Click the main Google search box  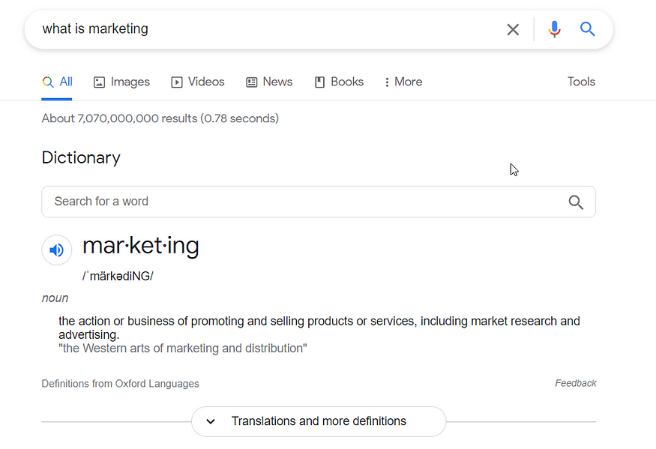[x=262, y=29]
